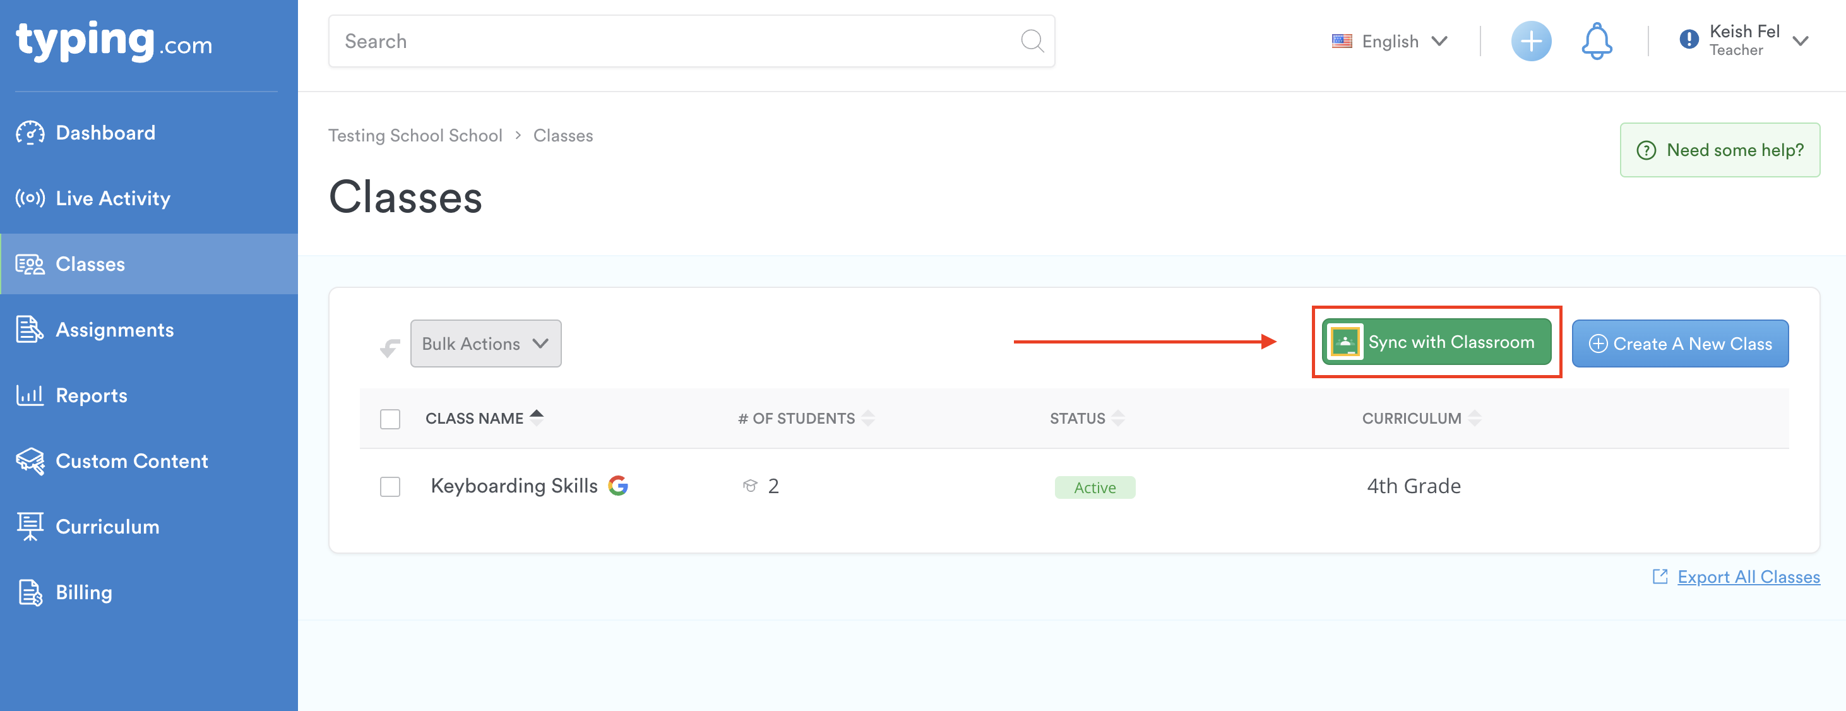This screenshot has height=711, width=1846.
Task: Open the Keish Fel account menu
Action: [1744, 41]
